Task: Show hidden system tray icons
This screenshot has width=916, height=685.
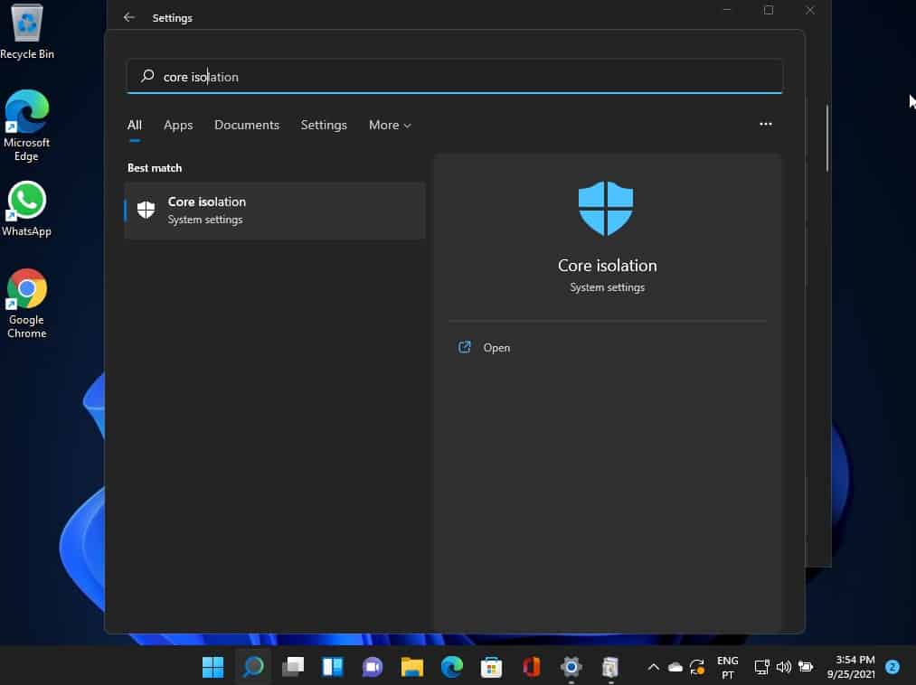Action: pyautogui.click(x=653, y=667)
